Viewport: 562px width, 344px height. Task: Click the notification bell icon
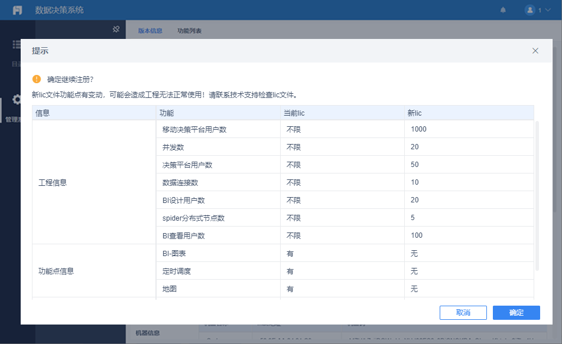pyautogui.click(x=503, y=10)
